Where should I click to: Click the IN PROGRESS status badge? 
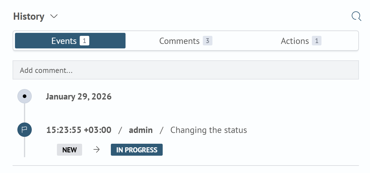tap(137, 150)
